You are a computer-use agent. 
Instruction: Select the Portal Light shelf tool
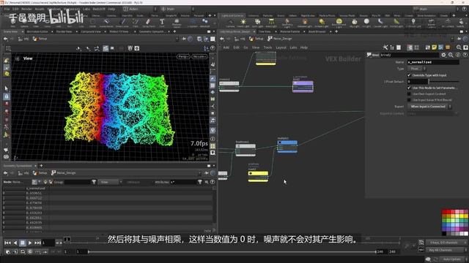point(396,23)
